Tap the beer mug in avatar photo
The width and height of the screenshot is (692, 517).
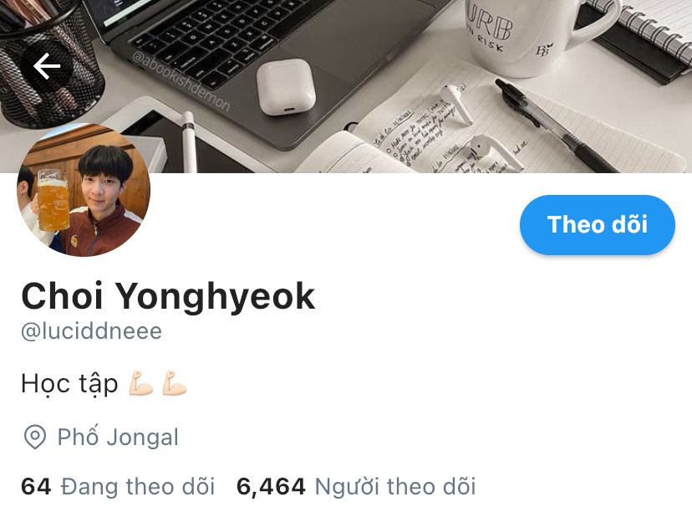click(x=53, y=200)
